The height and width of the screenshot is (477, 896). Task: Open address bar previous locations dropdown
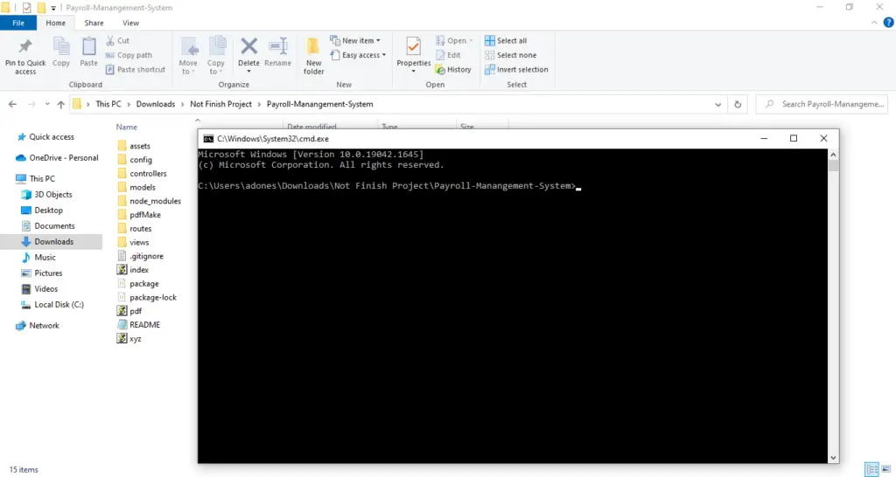coord(719,104)
